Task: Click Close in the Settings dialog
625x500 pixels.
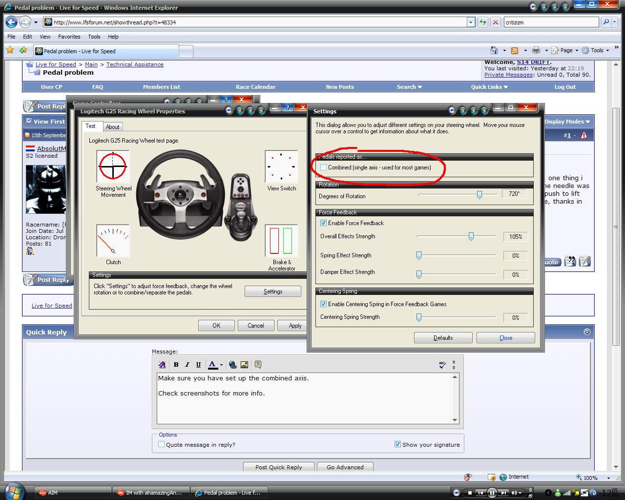Action: coord(506,338)
